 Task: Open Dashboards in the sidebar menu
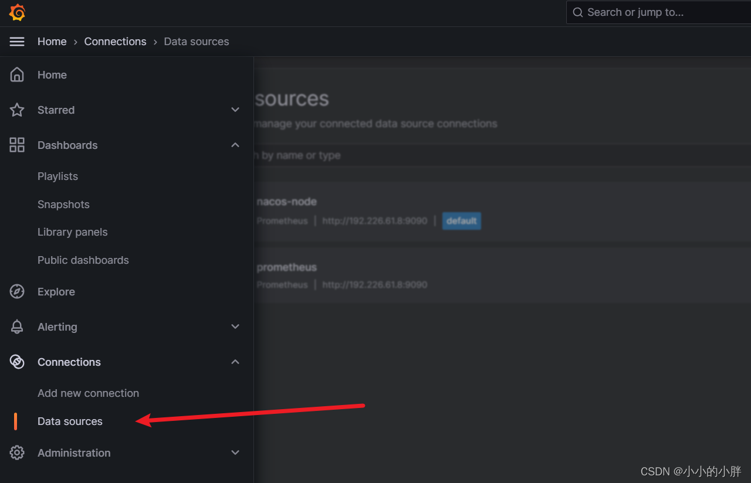click(67, 145)
